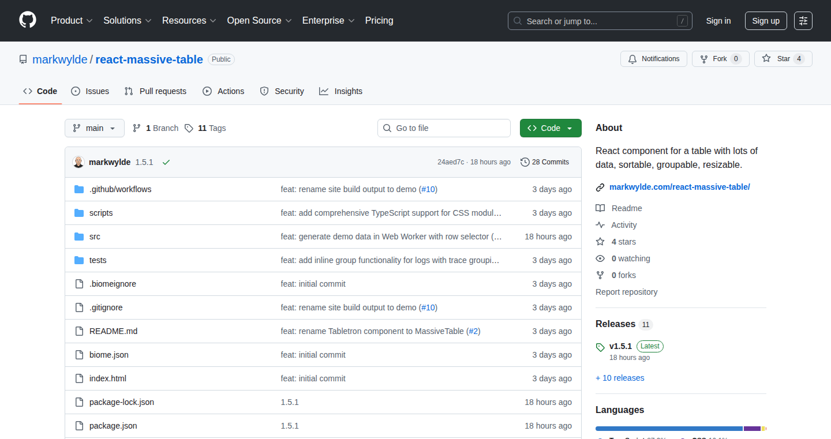This screenshot has width=831, height=439.
Task: Open the biome.json file name
Action: pyautogui.click(x=109, y=355)
